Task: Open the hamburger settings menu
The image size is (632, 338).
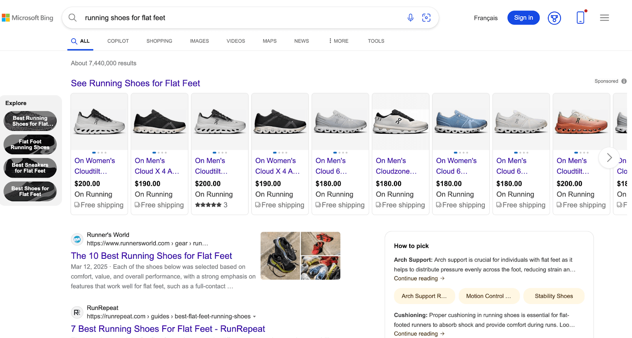Action: 604,18
